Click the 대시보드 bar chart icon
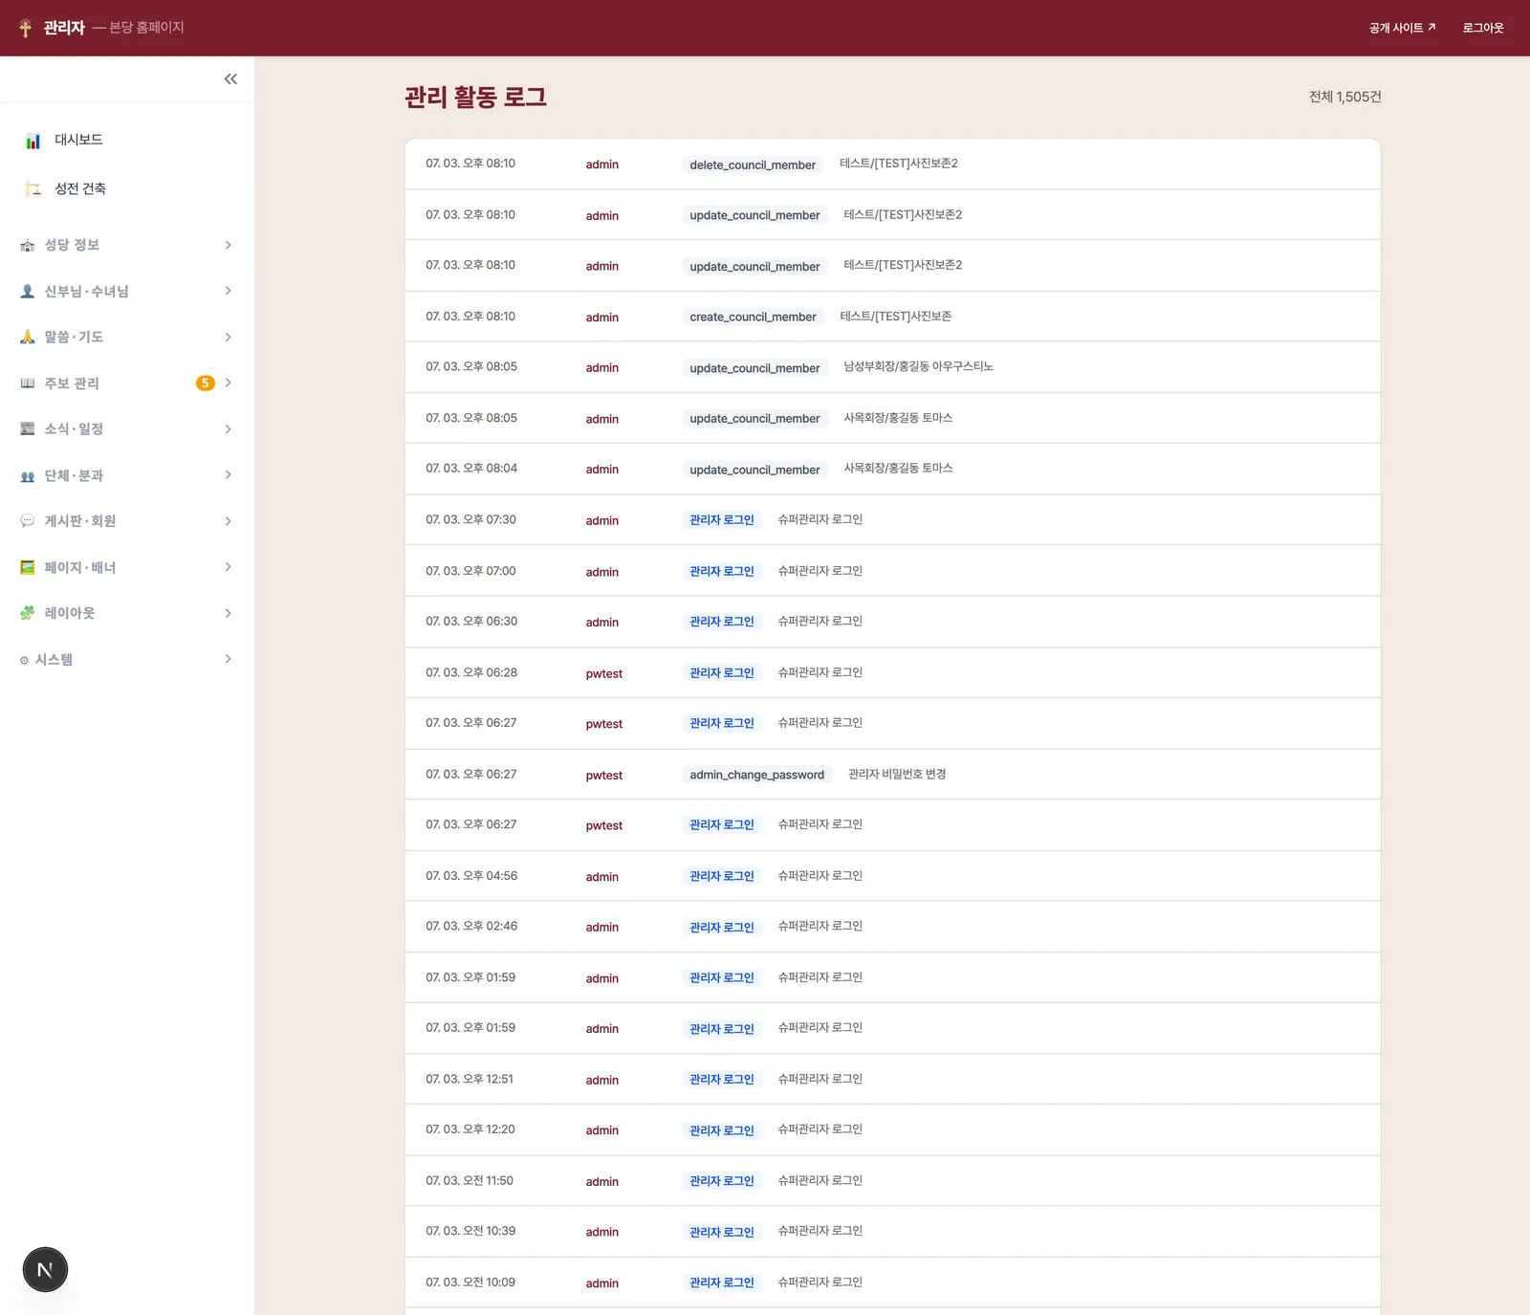The height and width of the screenshot is (1315, 1530). [x=33, y=141]
